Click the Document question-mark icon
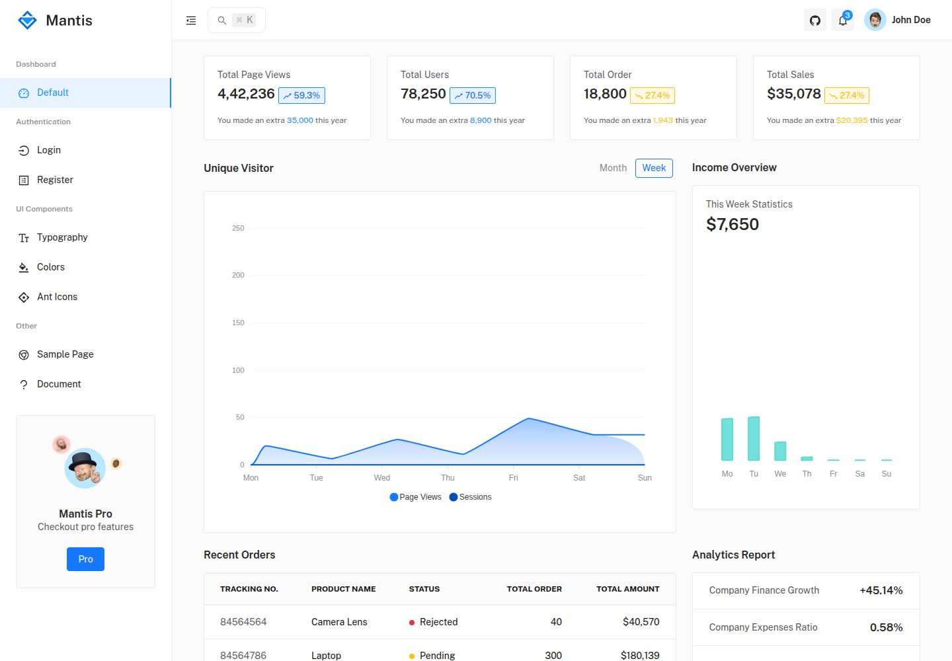The width and height of the screenshot is (952, 661). (24, 385)
